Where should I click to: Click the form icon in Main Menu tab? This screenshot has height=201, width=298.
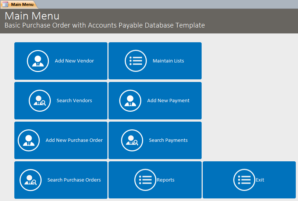coord(5,4)
